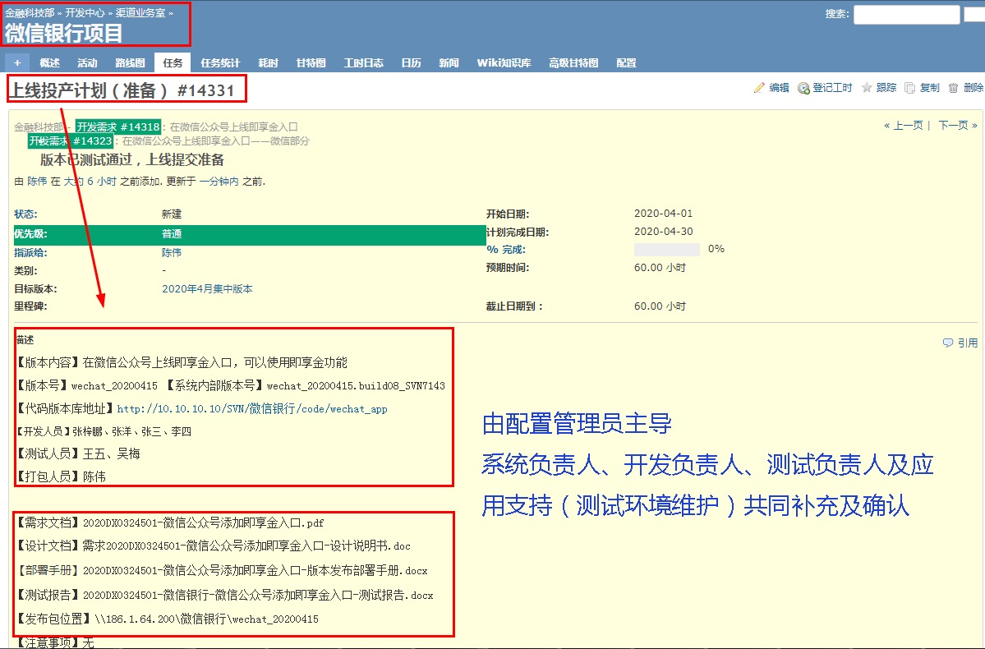This screenshot has width=985, height=649.
Task: Click the quote speech bubble icon
Action: pyautogui.click(x=948, y=343)
